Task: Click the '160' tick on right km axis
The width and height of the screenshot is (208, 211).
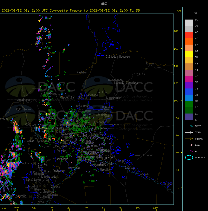Action: tap(176, 49)
